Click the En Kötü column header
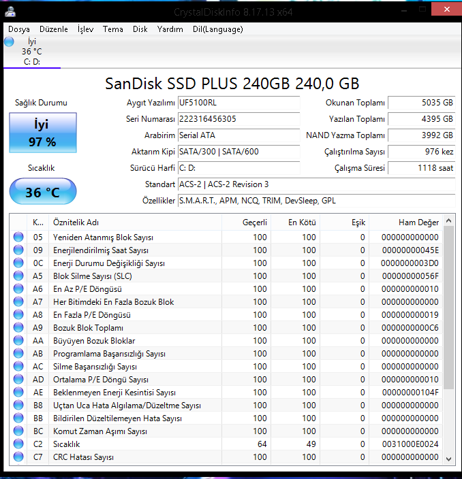The height and width of the screenshot is (479, 462). [x=295, y=222]
